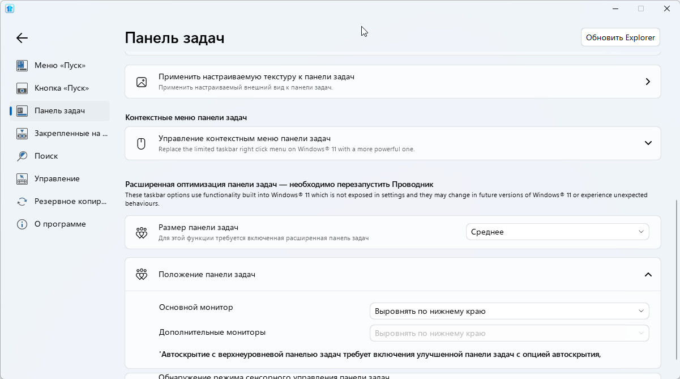Click the Закрепленные sidebar icon
This screenshot has width=680, height=379.
coord(22,133)
